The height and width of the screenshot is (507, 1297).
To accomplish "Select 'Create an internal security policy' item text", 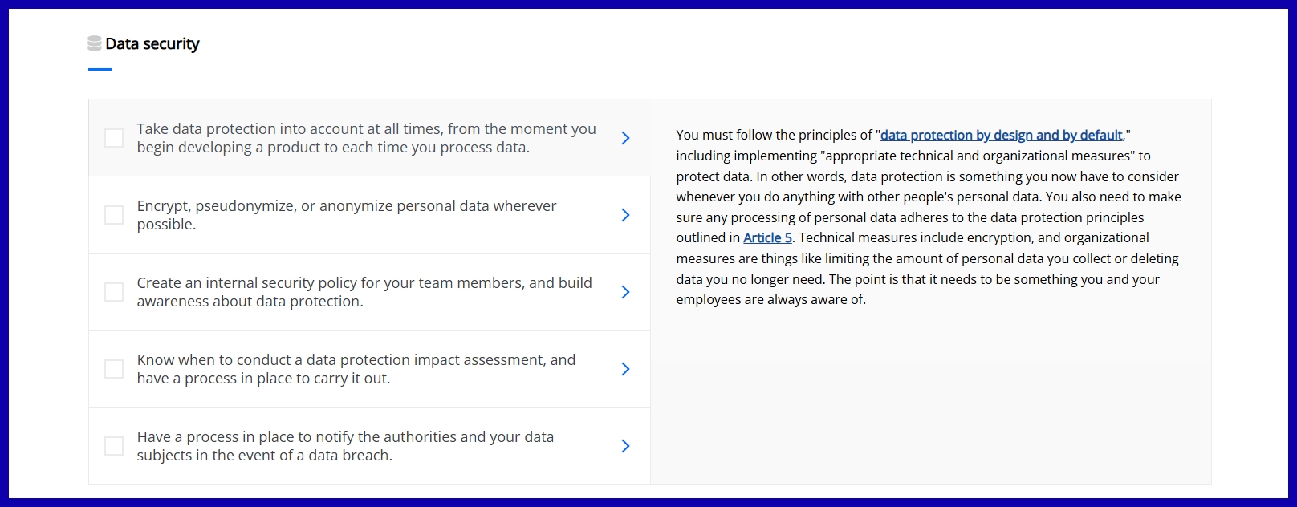I will click(364, 292).
